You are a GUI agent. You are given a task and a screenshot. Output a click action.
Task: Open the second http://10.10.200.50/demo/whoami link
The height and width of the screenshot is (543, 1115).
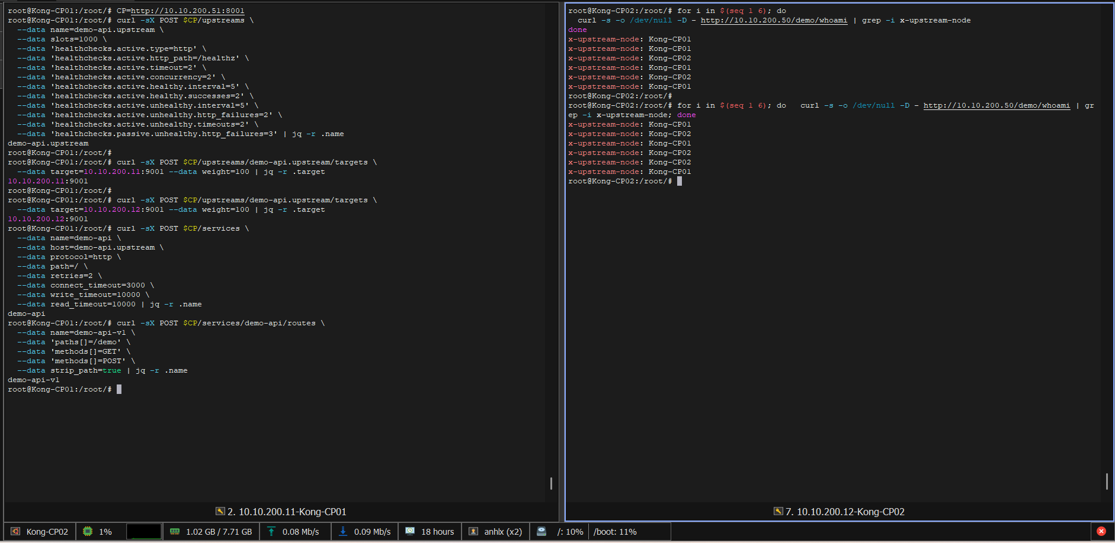[997, 105]
